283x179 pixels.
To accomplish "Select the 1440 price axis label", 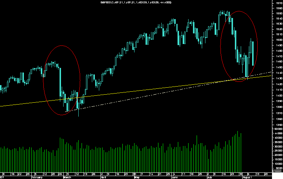I will [279, 73].
